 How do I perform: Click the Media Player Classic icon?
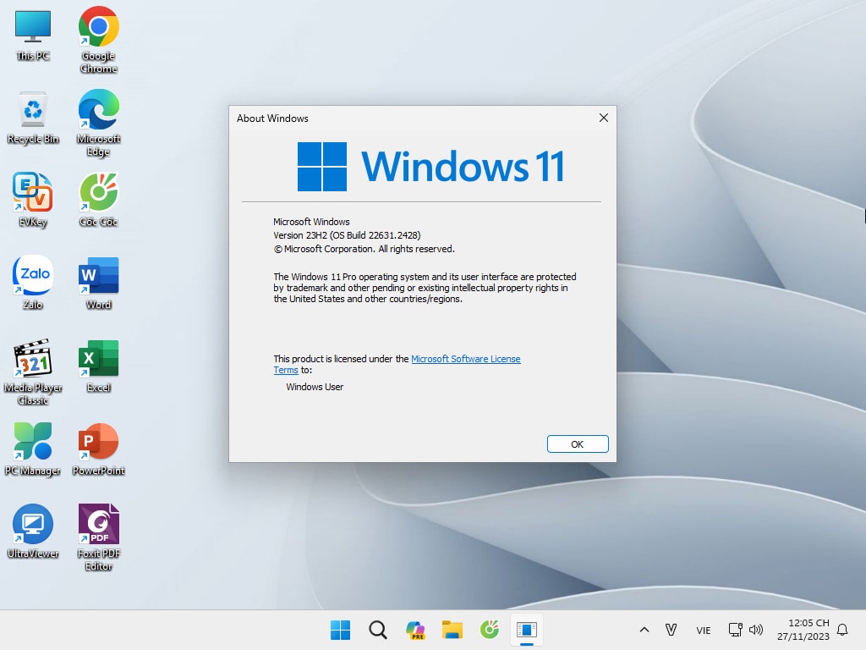(x=33, y=359)
